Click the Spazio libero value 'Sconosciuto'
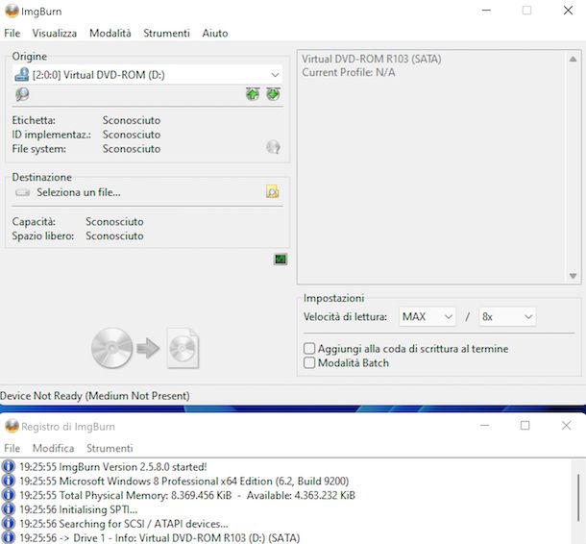This screenshot has width=586, height=544. [114, 235]
